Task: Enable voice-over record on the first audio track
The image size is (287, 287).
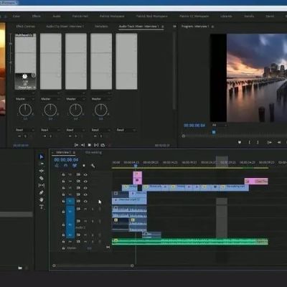Action: (x=100, y=209)
